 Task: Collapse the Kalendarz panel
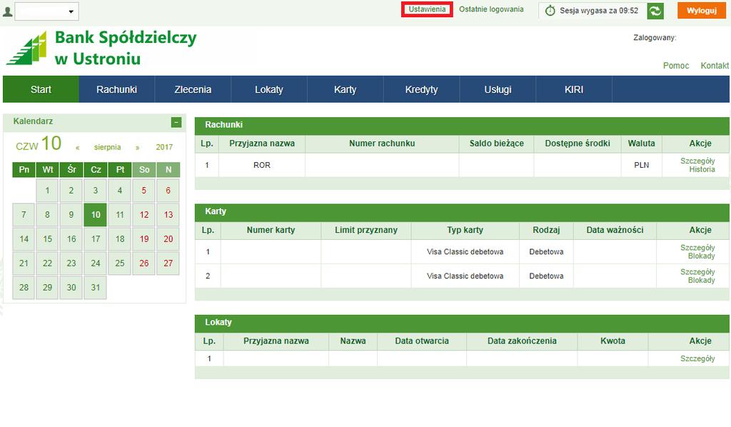tap(176, 122)
